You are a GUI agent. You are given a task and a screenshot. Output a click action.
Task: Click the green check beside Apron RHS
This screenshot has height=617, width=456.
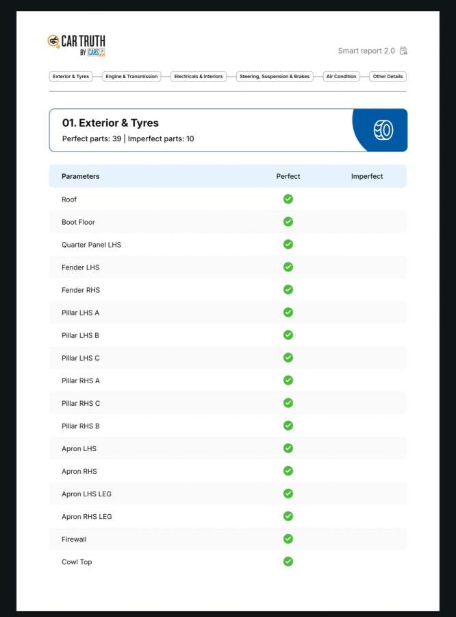pyautogui.click(x=288, y=471)
